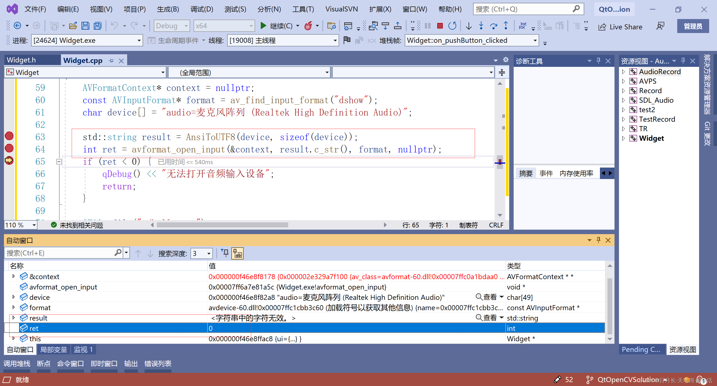The image size is (717, 386).
Task: Switch to the 局部变量 tab
Action: click(x=53, y=350)
